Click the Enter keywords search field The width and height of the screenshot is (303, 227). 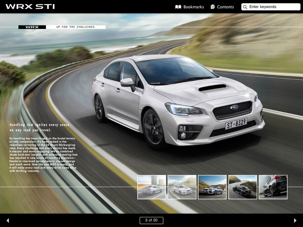[274, 7]
